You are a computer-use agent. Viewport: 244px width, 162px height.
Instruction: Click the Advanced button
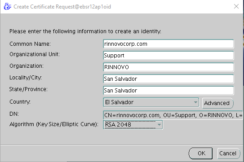click(217, 103)
